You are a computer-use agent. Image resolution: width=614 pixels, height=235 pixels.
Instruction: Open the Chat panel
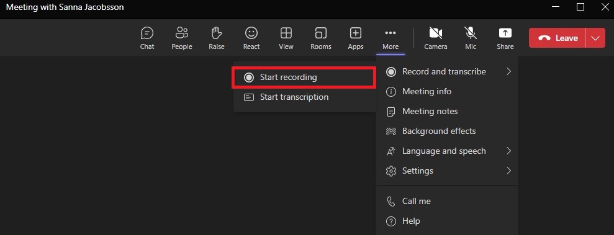(147, 38)
